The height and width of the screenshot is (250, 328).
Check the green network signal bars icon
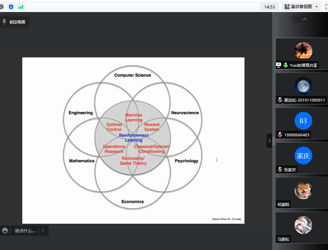pos(21,7)
